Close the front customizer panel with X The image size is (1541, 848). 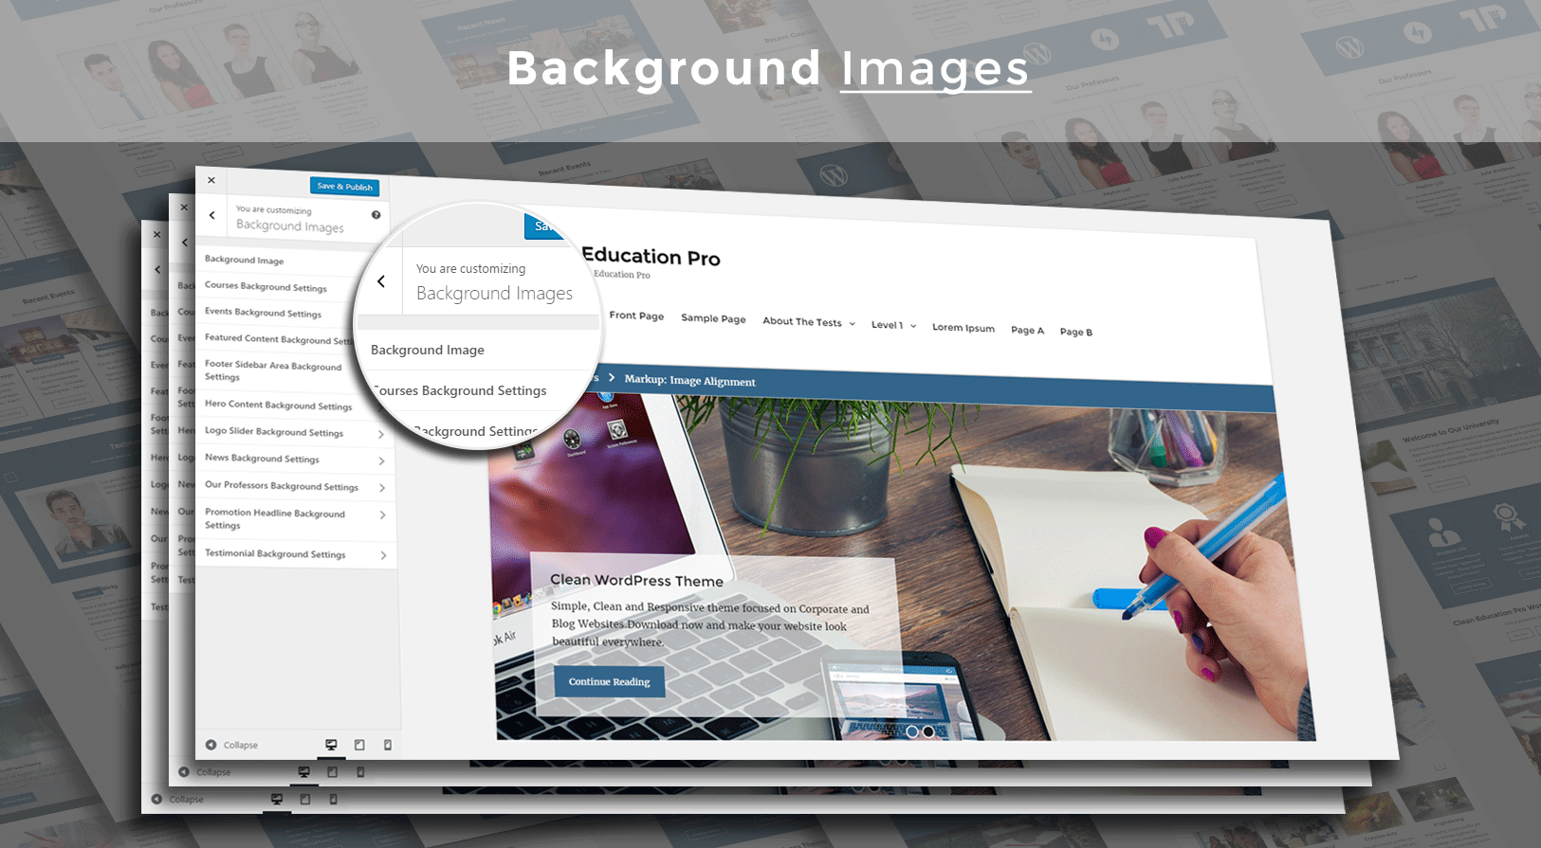coord(211,180)
